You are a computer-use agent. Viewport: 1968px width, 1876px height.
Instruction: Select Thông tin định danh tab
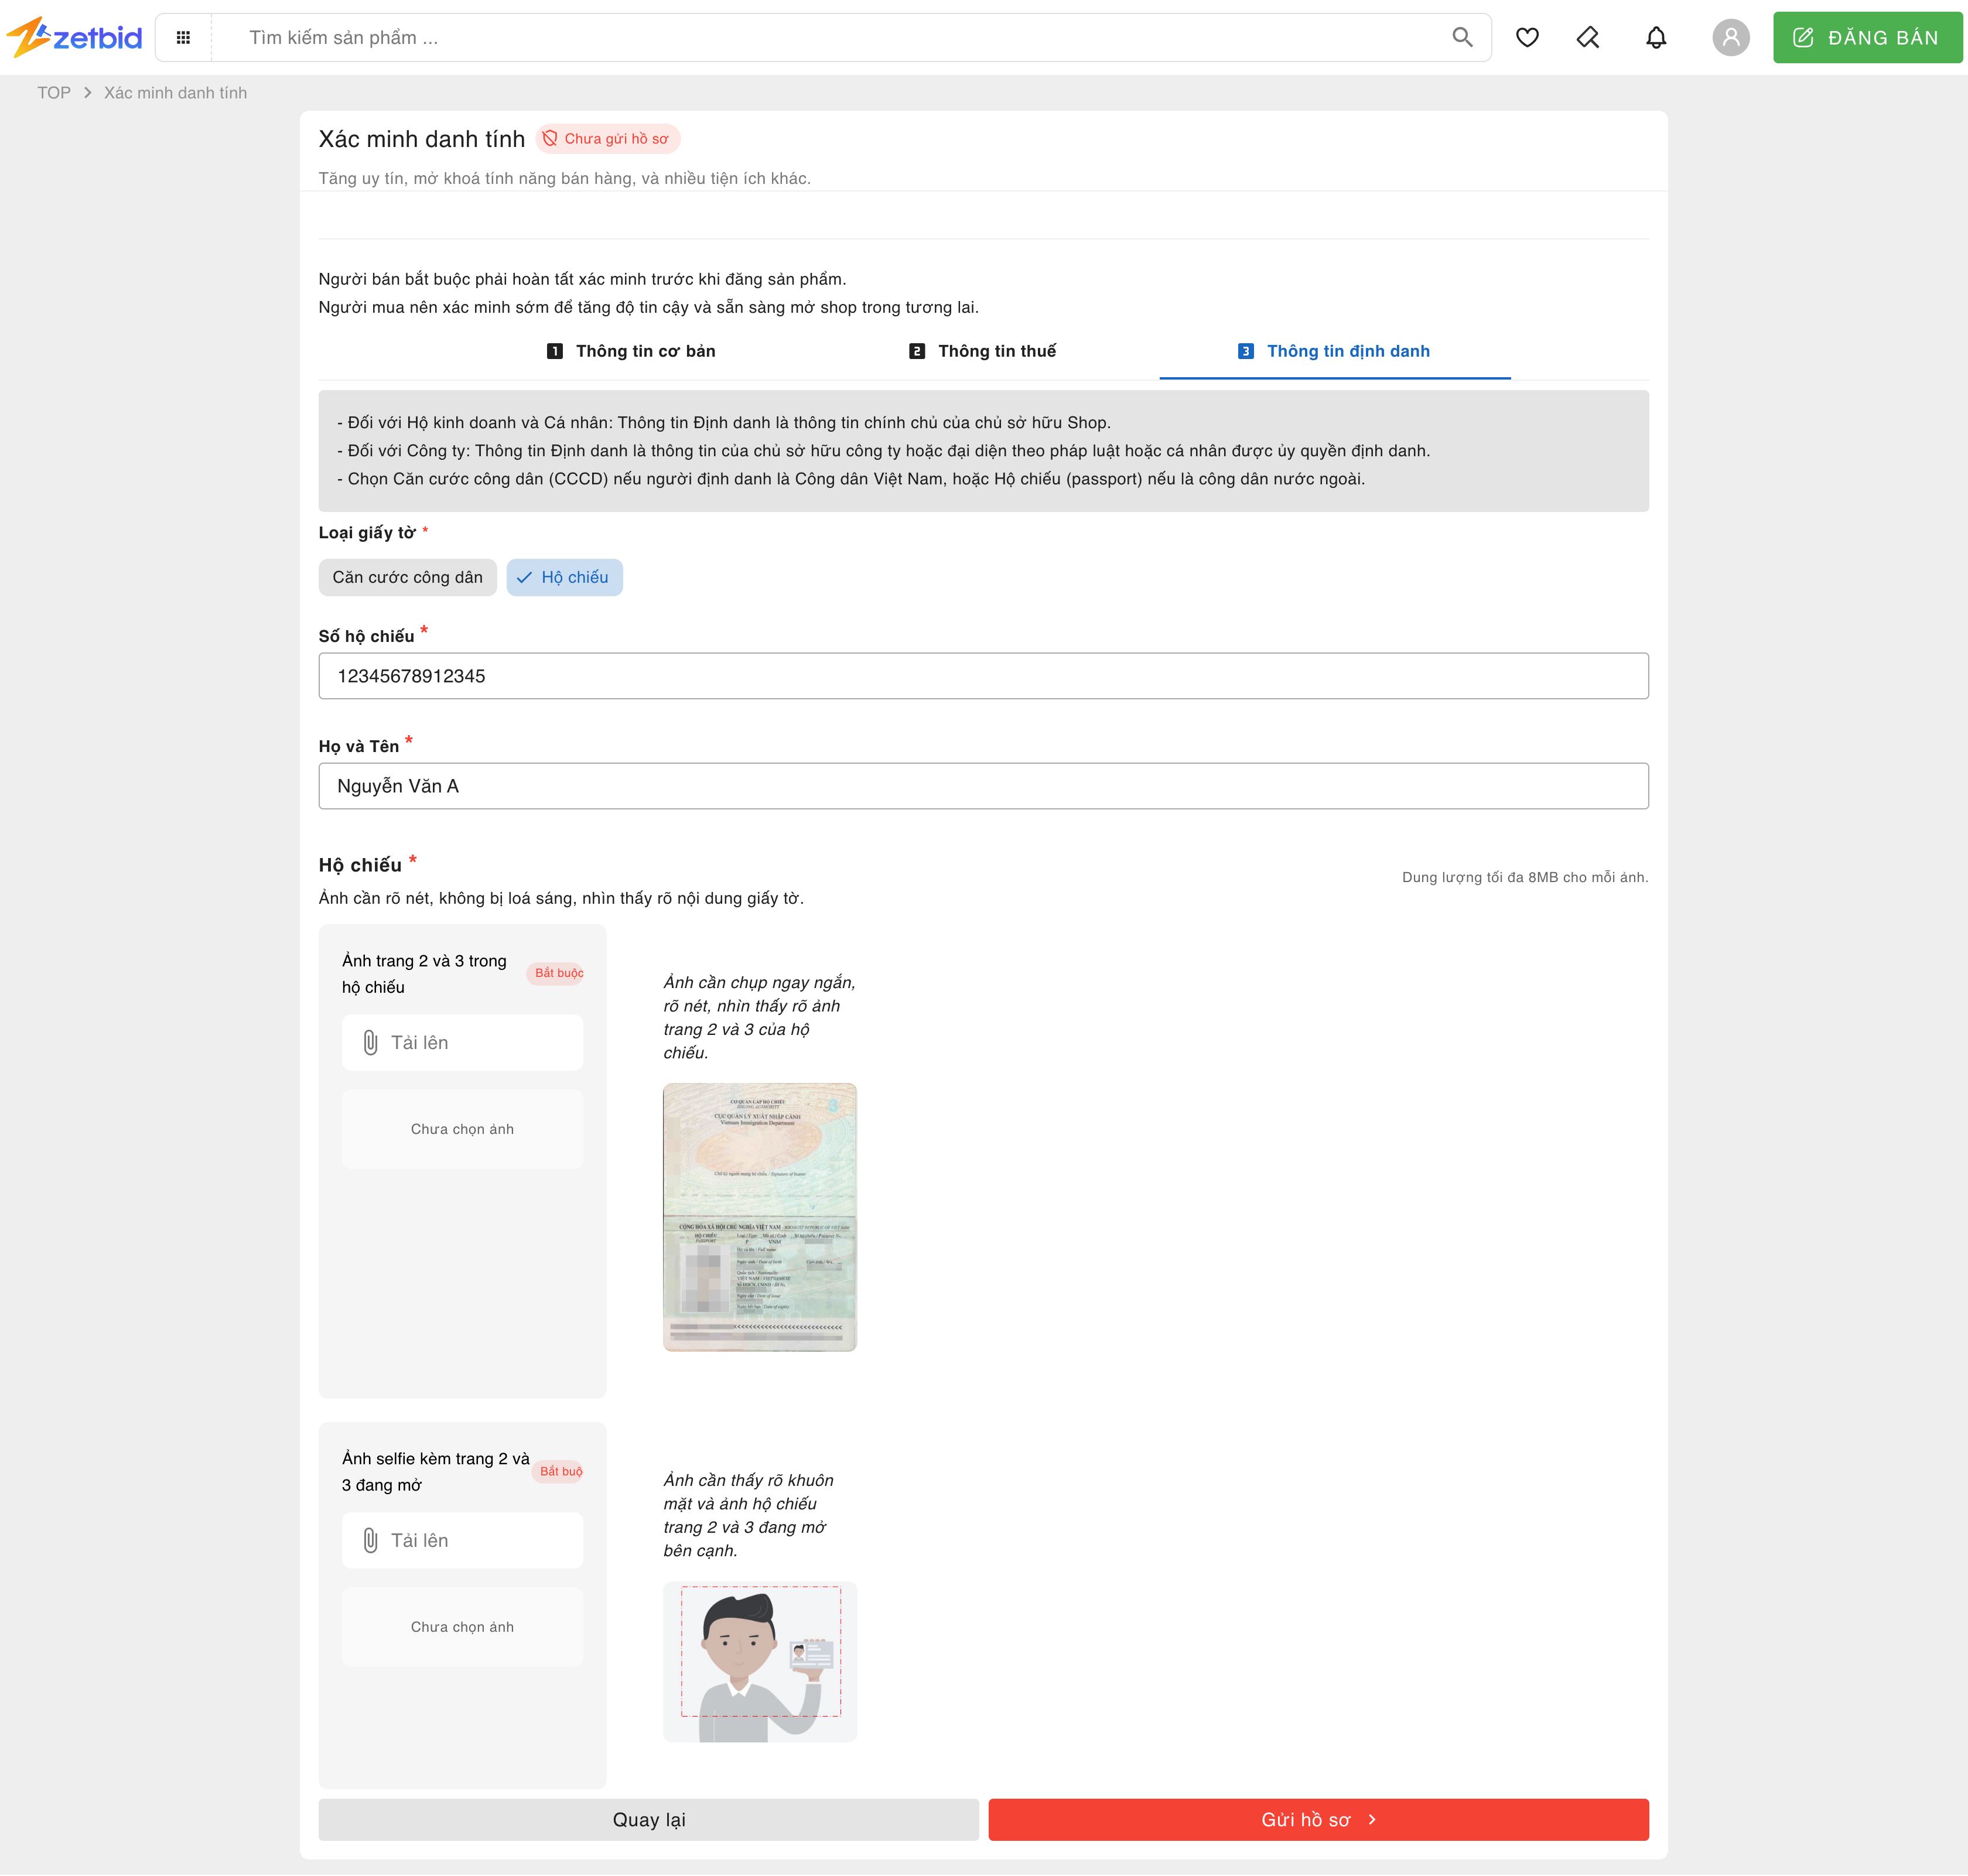(1334, 351)
